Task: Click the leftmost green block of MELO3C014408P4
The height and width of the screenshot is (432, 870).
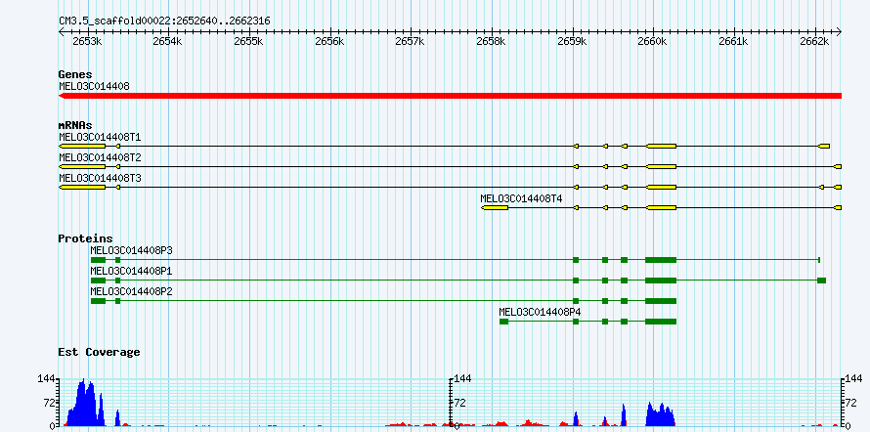Action: pos(503,322)
